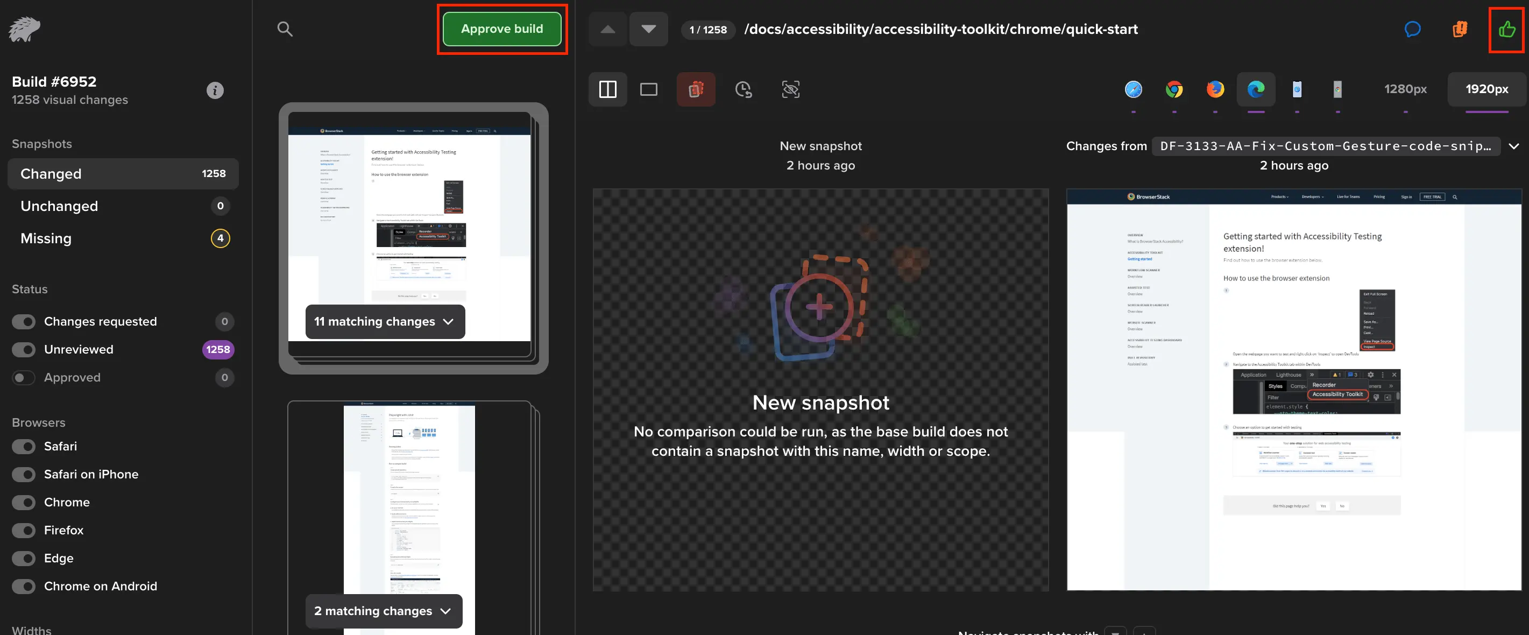
Task: Click the search magnifier icon
Action: [285, 29]
